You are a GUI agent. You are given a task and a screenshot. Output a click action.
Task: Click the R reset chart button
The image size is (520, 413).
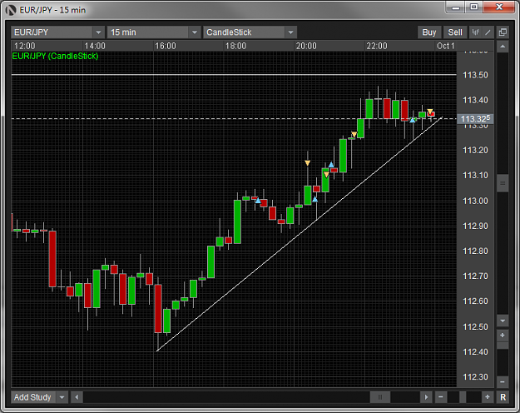(503, 397)
